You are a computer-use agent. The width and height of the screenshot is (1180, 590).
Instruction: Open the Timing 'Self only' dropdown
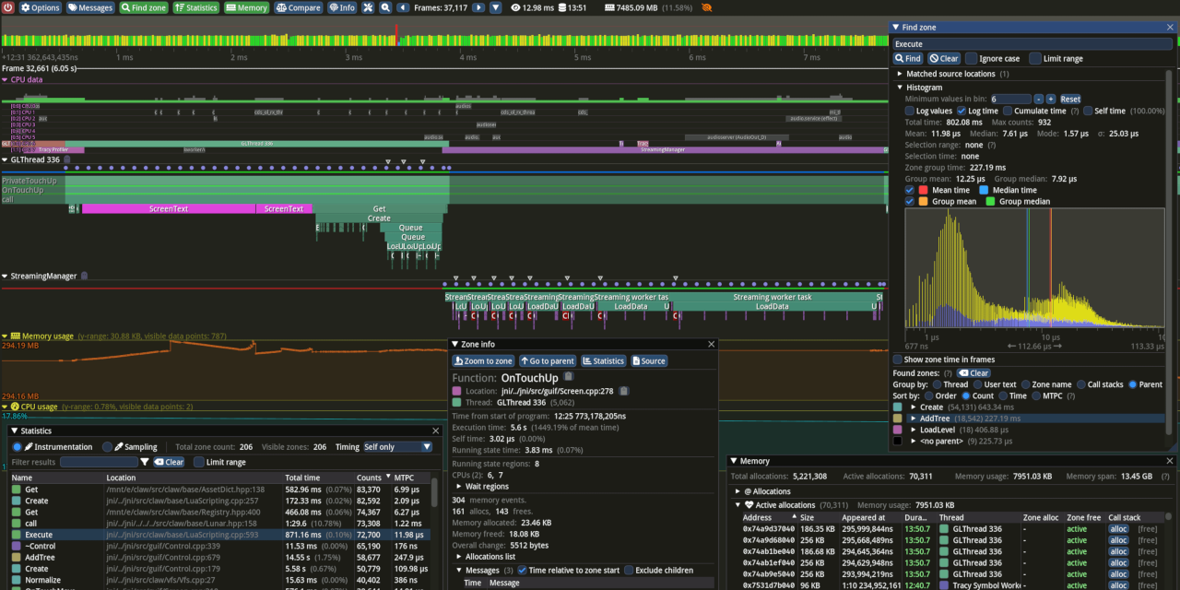[x=397, y=447]
